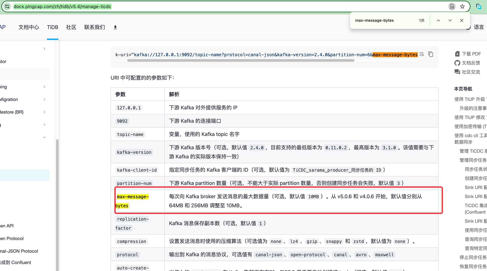Viewport: 487px width, 271px height.
Task: Jump to 使用加密传输 section link
Action: [471, 127]
